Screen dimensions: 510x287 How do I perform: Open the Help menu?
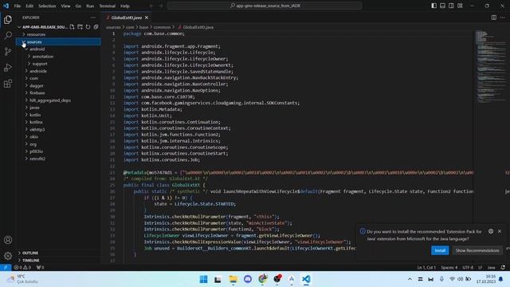coord(125,6)
